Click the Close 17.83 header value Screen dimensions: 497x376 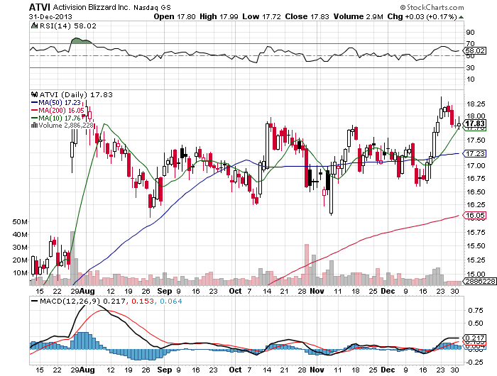point(307,16)
